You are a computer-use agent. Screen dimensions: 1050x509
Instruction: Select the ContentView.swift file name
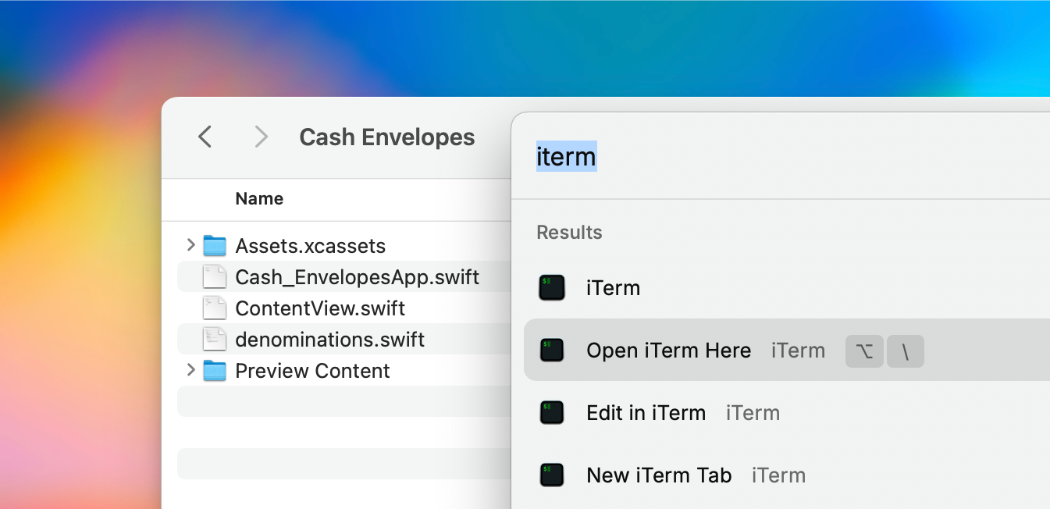pos(320,308)
